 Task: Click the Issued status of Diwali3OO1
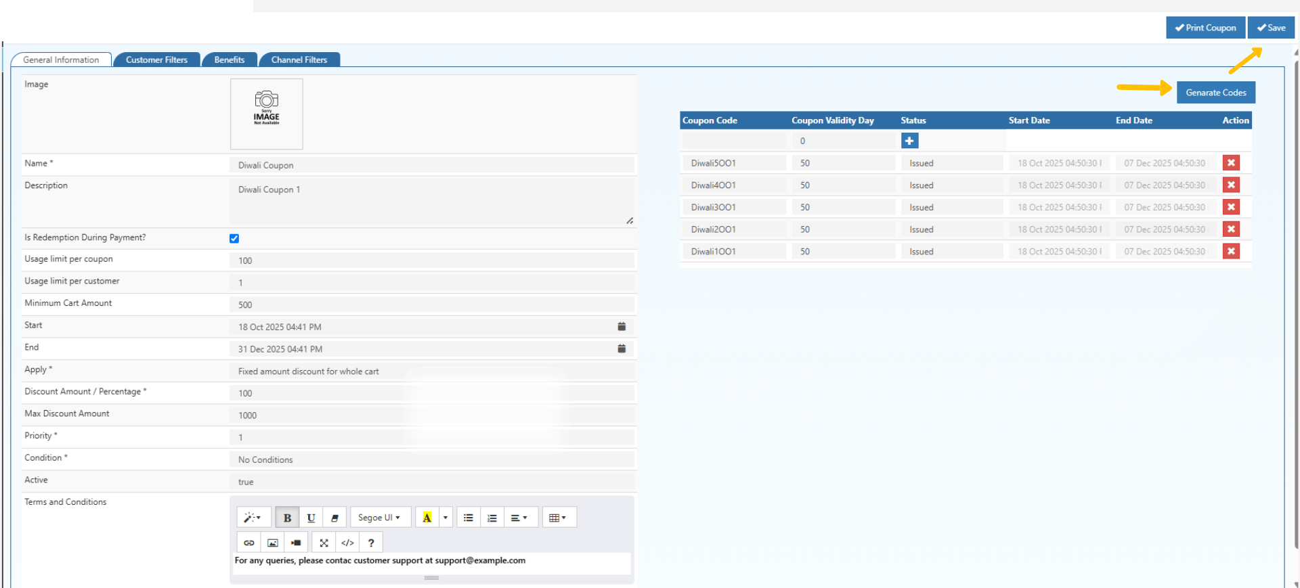tap(951, 207)
